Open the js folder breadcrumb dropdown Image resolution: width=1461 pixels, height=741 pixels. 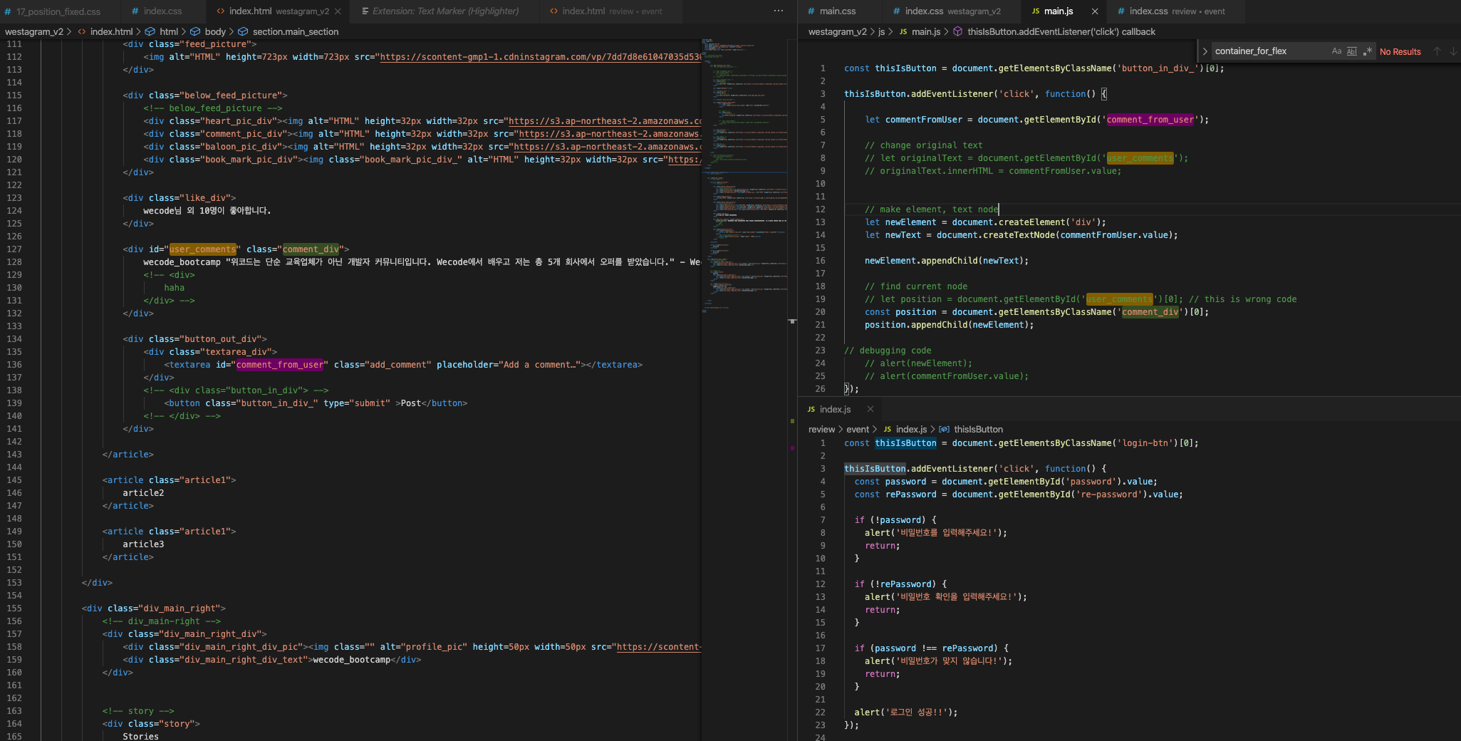pos(881,31)
